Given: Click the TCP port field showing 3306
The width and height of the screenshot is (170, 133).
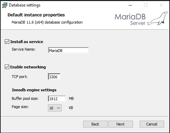Looking at the screenshot, I should pos(54,77).
